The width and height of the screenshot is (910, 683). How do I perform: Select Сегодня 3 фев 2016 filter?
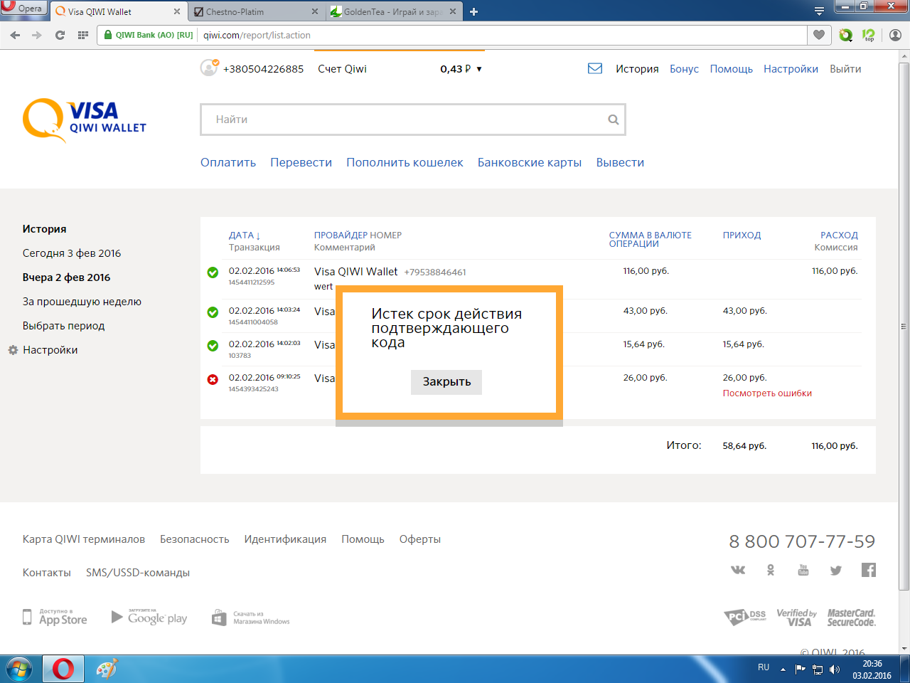(72, 253)
